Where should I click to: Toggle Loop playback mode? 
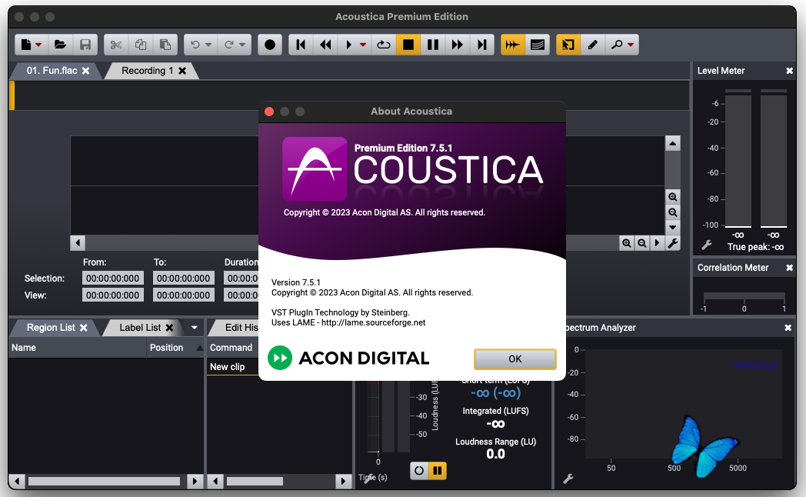tap(384, 45)
